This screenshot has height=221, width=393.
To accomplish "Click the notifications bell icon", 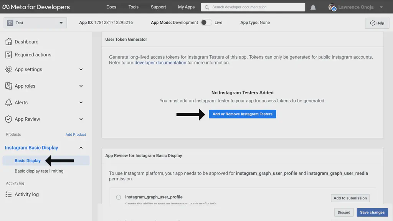I will coord(313,7).
